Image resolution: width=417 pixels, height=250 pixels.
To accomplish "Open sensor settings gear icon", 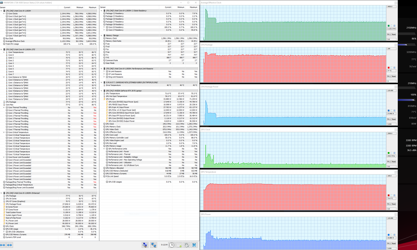I will [187, 245].
